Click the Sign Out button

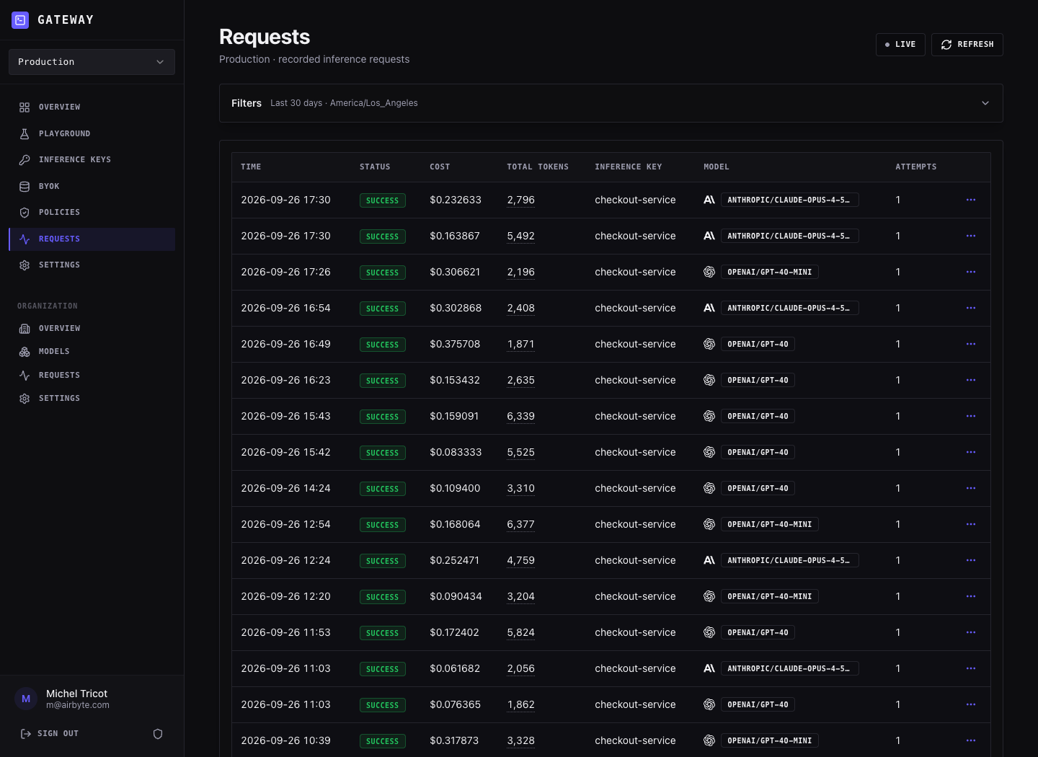click(x=50, y=734)
